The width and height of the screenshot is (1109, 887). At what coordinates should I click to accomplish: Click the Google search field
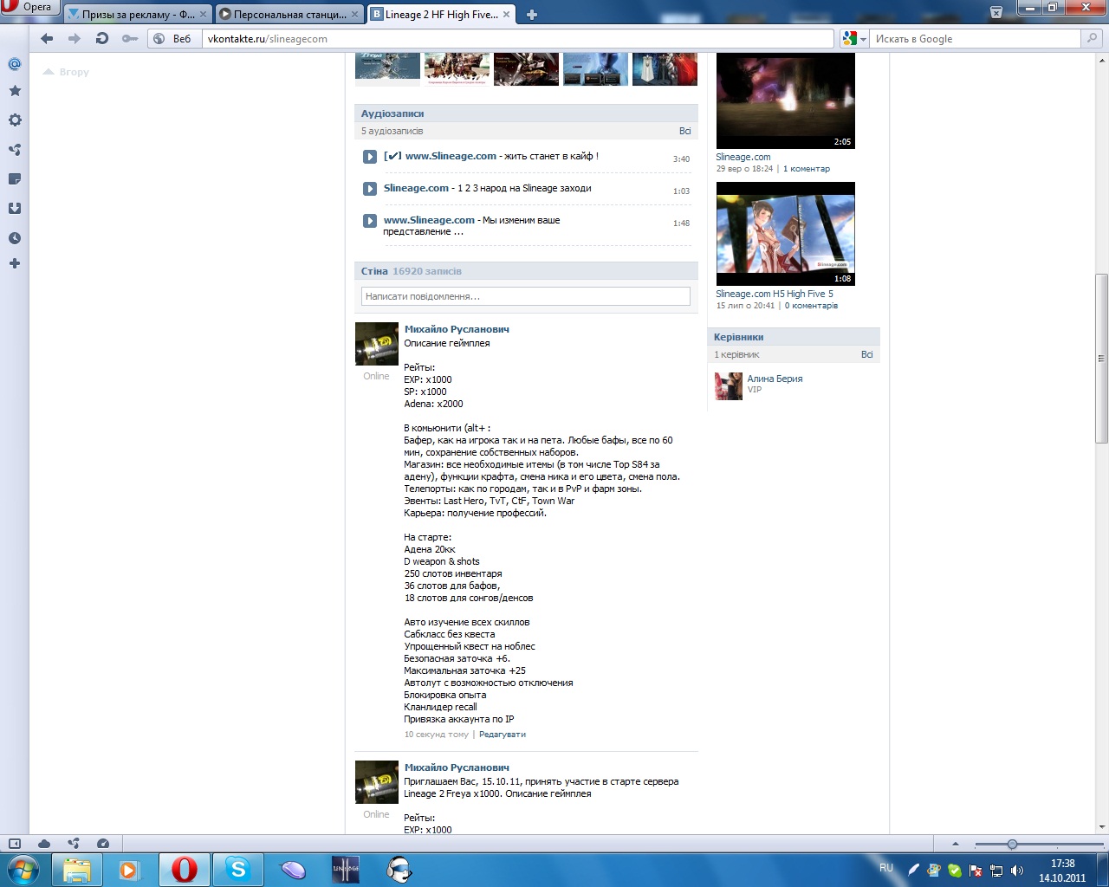click(976, 38)
